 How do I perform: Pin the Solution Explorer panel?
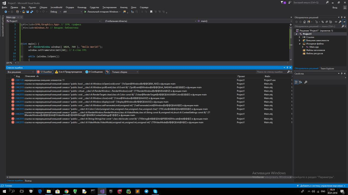pos(342,17)
